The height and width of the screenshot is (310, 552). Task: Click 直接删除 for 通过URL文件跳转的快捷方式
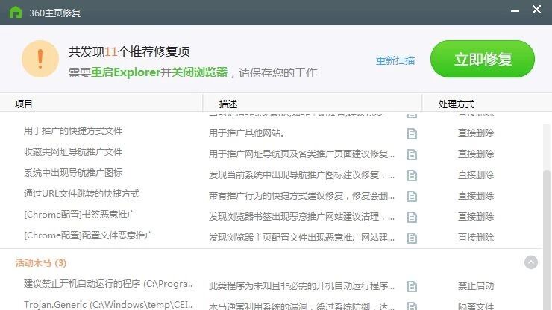[476, 195]
